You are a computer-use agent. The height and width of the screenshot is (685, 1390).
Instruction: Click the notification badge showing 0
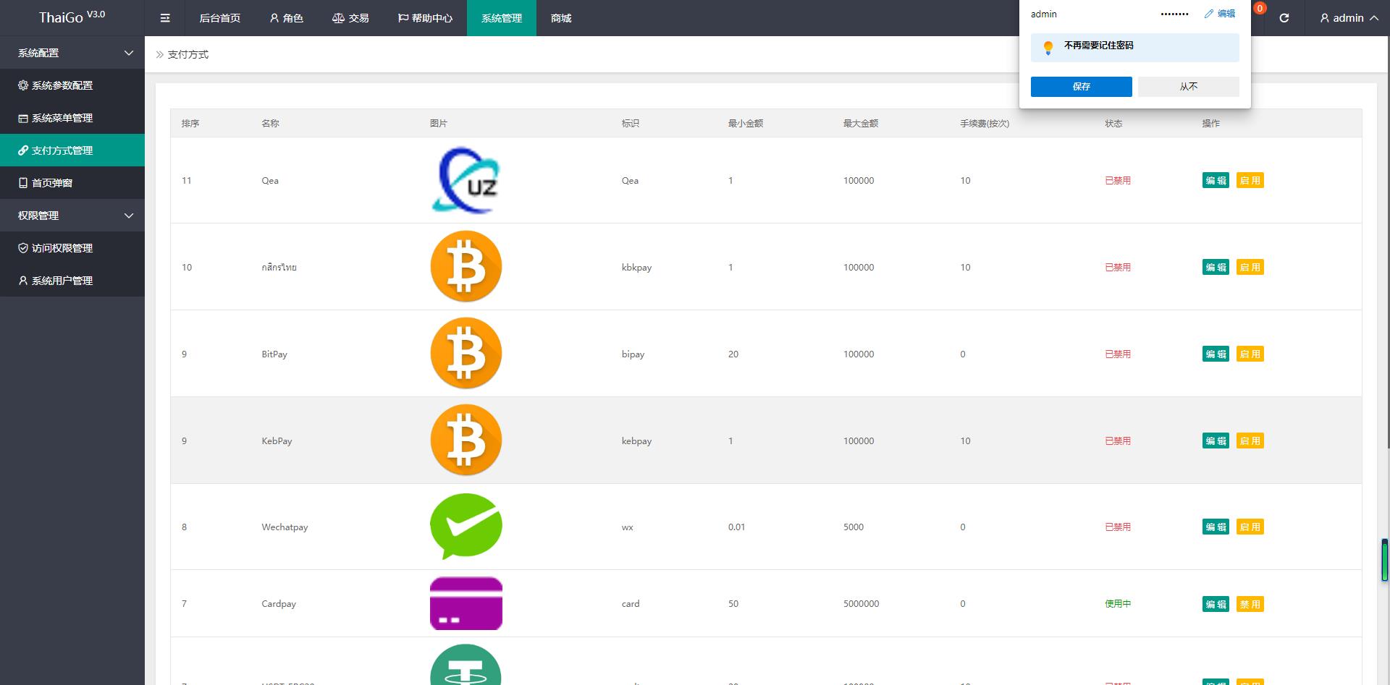coord(1260,9)
